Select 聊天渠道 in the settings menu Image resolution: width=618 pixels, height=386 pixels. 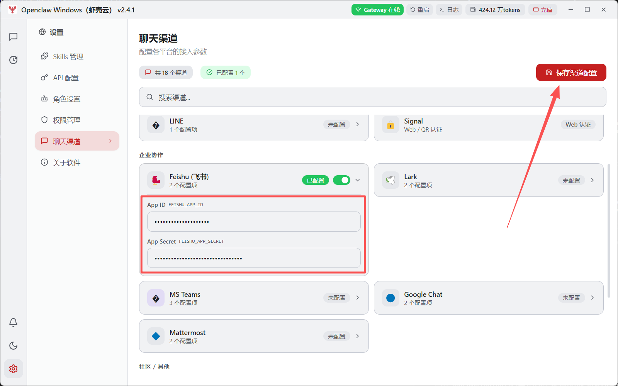[x=77, y=141]
